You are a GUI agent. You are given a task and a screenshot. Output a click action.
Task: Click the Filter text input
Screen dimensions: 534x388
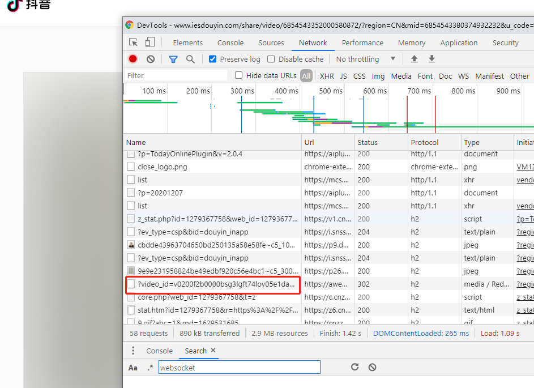(176, 75)
